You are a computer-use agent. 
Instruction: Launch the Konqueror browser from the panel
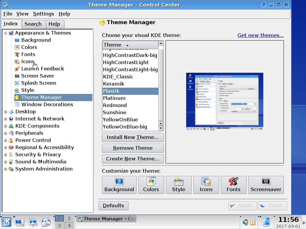[x=33, y=222]
